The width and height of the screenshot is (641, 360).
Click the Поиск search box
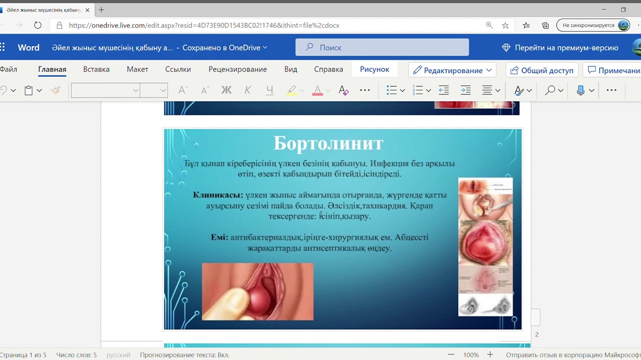point(382,47)
